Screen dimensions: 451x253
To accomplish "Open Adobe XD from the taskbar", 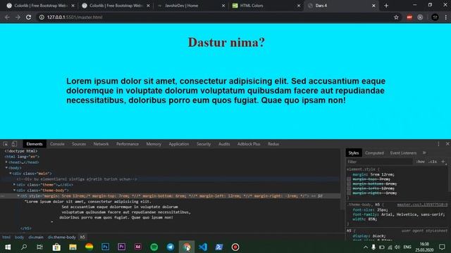I will (x=138, y=247).
